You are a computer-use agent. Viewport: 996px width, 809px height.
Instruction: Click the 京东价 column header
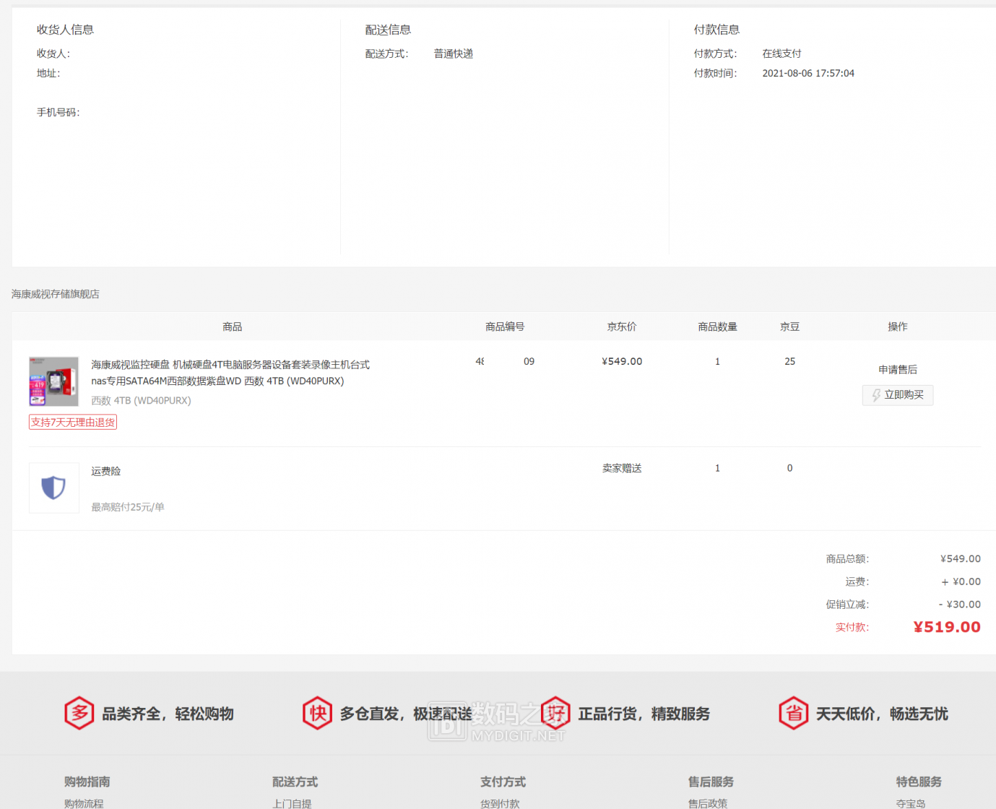[622, 326]
